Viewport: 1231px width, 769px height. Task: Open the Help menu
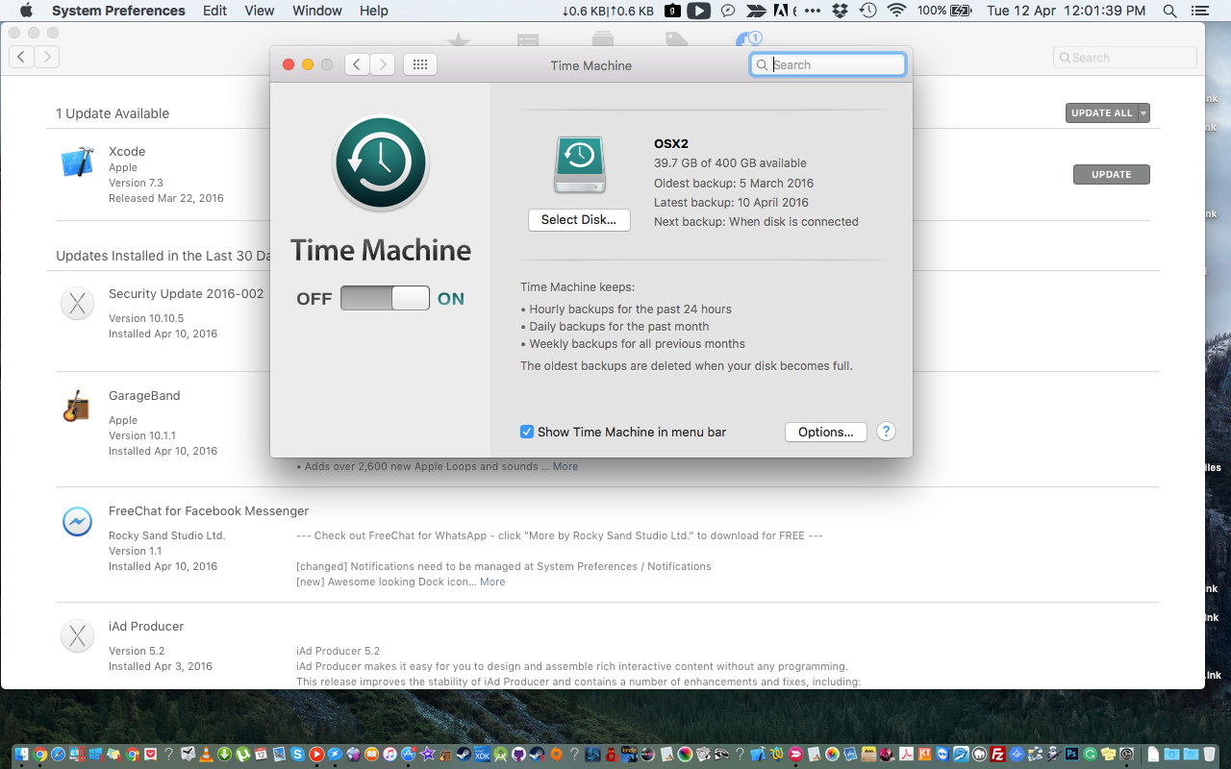[x=374, y=11]
